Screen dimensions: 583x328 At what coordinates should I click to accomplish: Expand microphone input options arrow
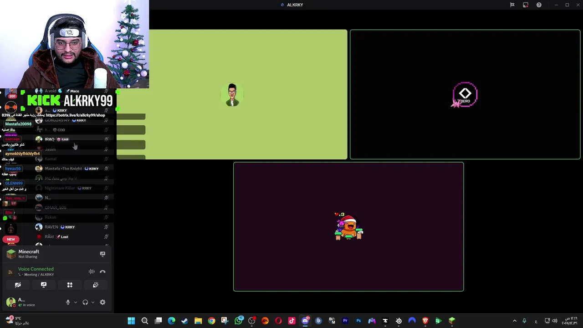[x=76, y=302]
